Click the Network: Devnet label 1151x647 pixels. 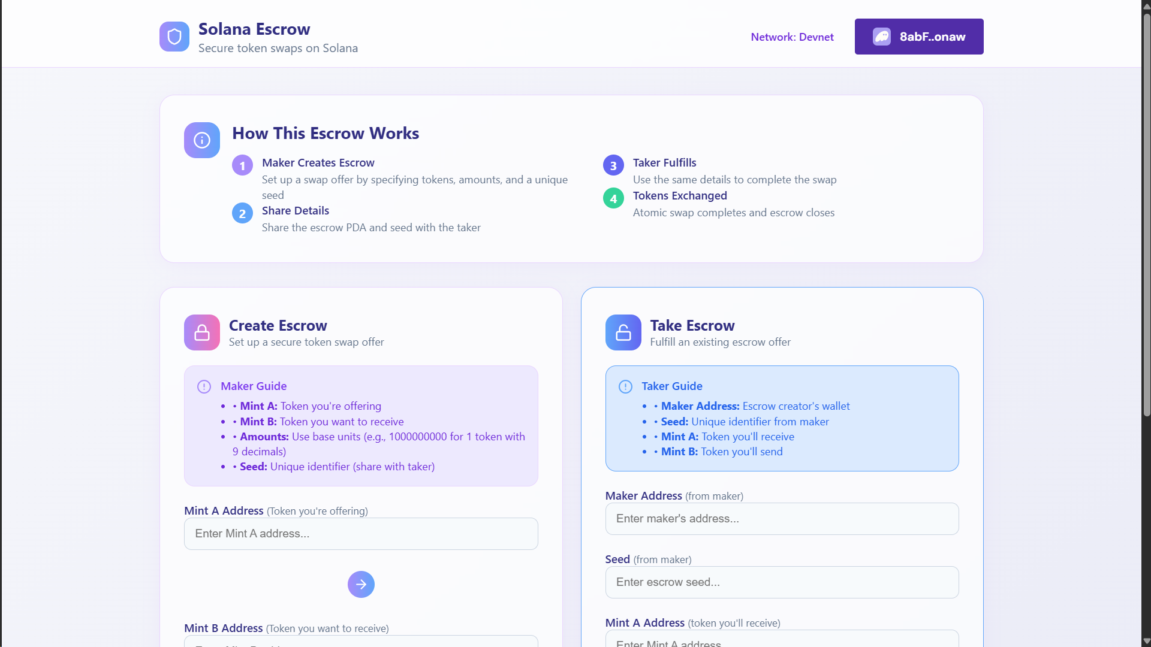point(792,37)
